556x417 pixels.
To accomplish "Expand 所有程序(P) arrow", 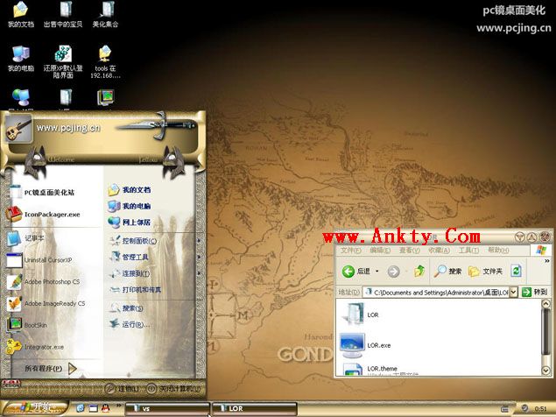I will pyautogui.click(x=73, y=369).
